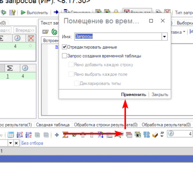Image resolution: width=193 pixels, height=181 pixels.
Task: Expand the toolbar overflow chevron
Action: (162, 134)
